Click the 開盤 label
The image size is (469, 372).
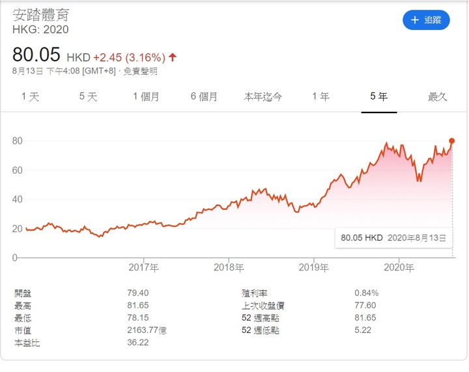pyautogui.click(x=23, y=293)
